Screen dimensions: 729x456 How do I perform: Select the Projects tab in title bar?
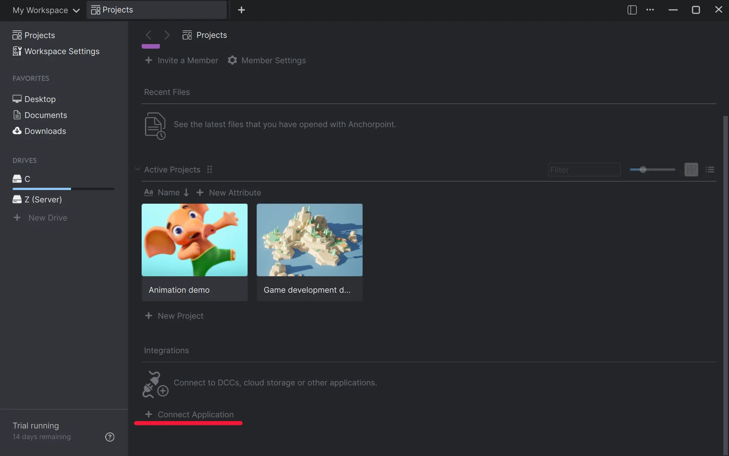click(x=156, y=10)
